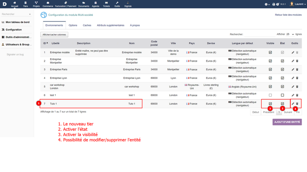Open the Outils module
The image size is (307, 172).
(117, 4)
